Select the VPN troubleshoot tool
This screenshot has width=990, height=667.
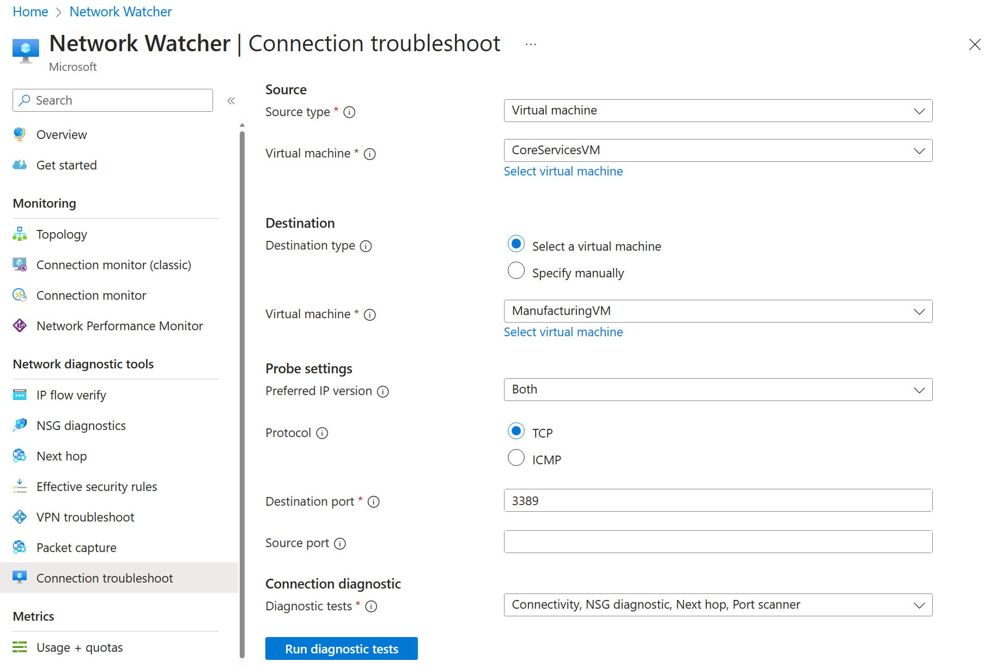pyautogui.click(x=85, y=517)
